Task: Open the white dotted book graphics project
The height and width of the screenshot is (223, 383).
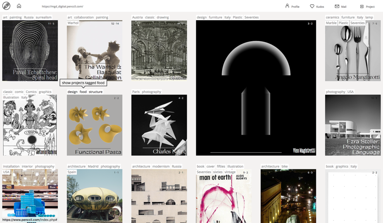Action: coord(353,196)
